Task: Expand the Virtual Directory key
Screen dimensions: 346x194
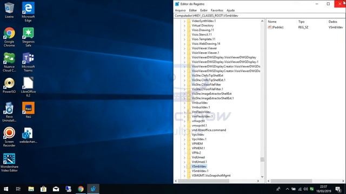Action: pos(184,25)
